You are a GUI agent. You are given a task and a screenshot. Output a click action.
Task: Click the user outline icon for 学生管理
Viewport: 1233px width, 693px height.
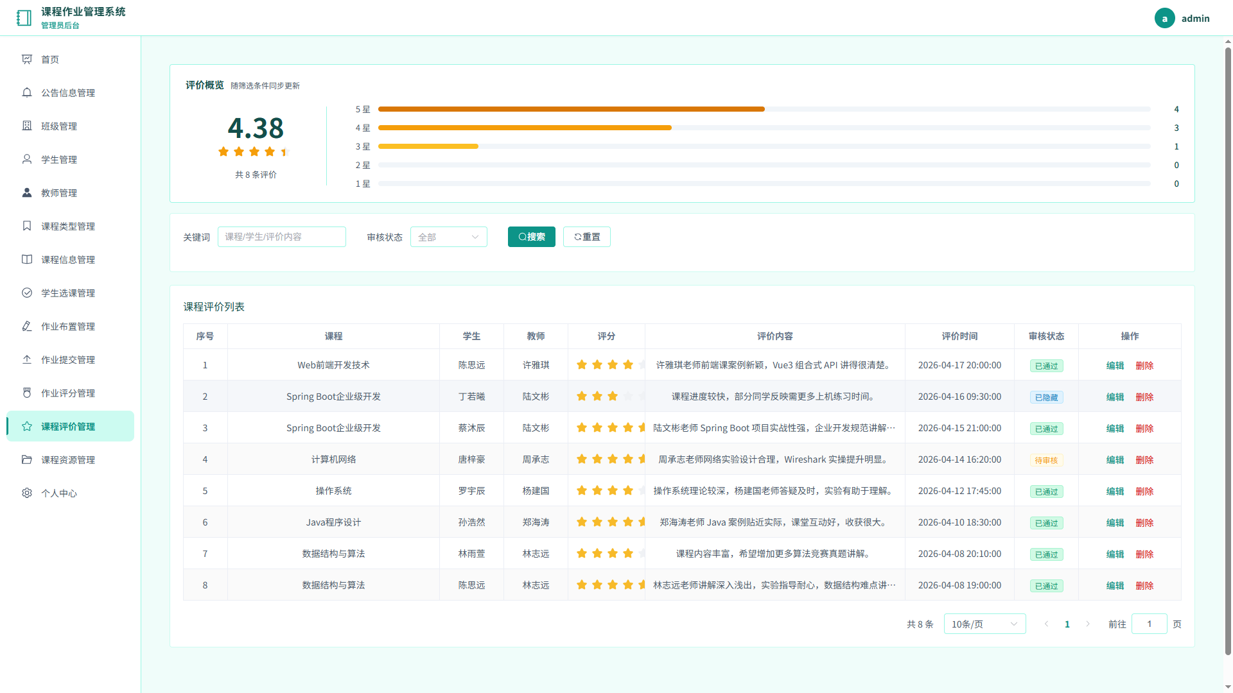pyautogui.click(x=27, y=159)
